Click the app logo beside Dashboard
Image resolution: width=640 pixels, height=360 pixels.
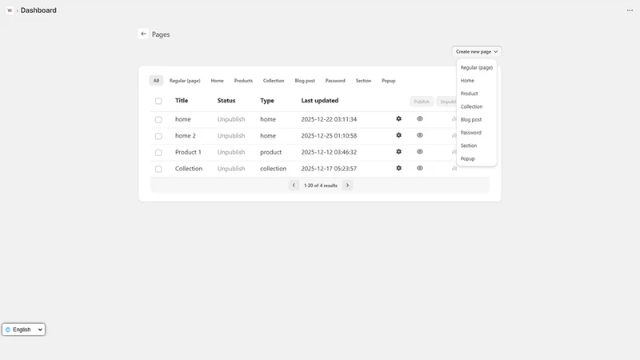(x=10, y=10)
